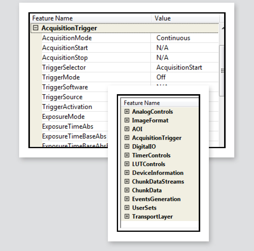The width and height of the screenshot is (254, 251).
Task: Expand the AnalogControls node
Action: coord(127,112)
